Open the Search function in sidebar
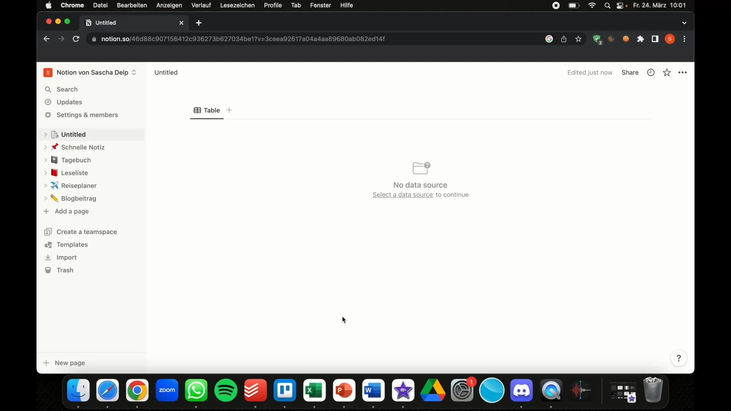The image size is (731, 411). (67, 89)
